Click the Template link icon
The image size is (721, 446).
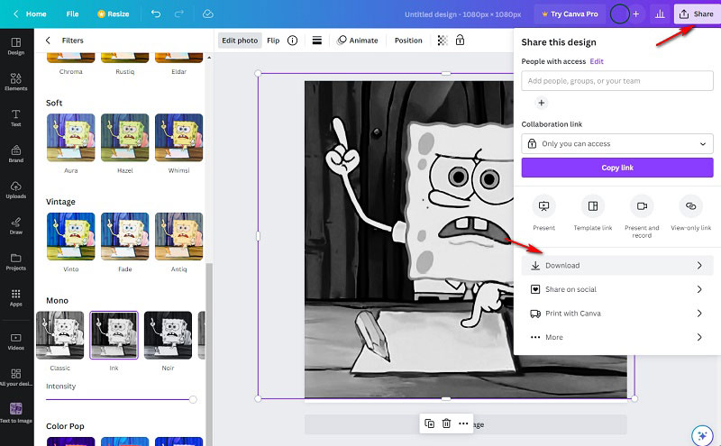(593, 206)
